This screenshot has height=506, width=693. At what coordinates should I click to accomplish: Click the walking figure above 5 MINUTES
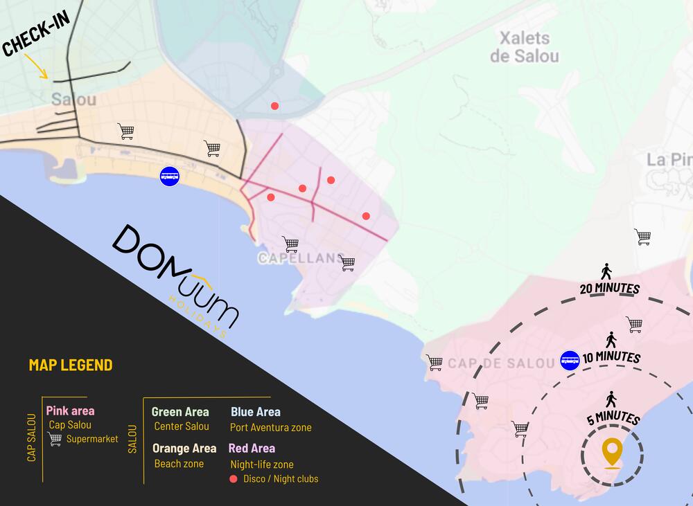click(611, 399)
